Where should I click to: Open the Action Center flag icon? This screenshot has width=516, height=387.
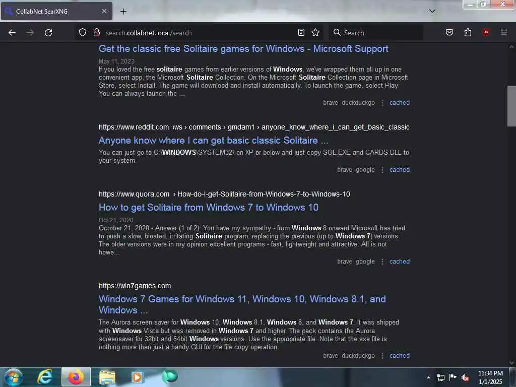pos(453,377)
